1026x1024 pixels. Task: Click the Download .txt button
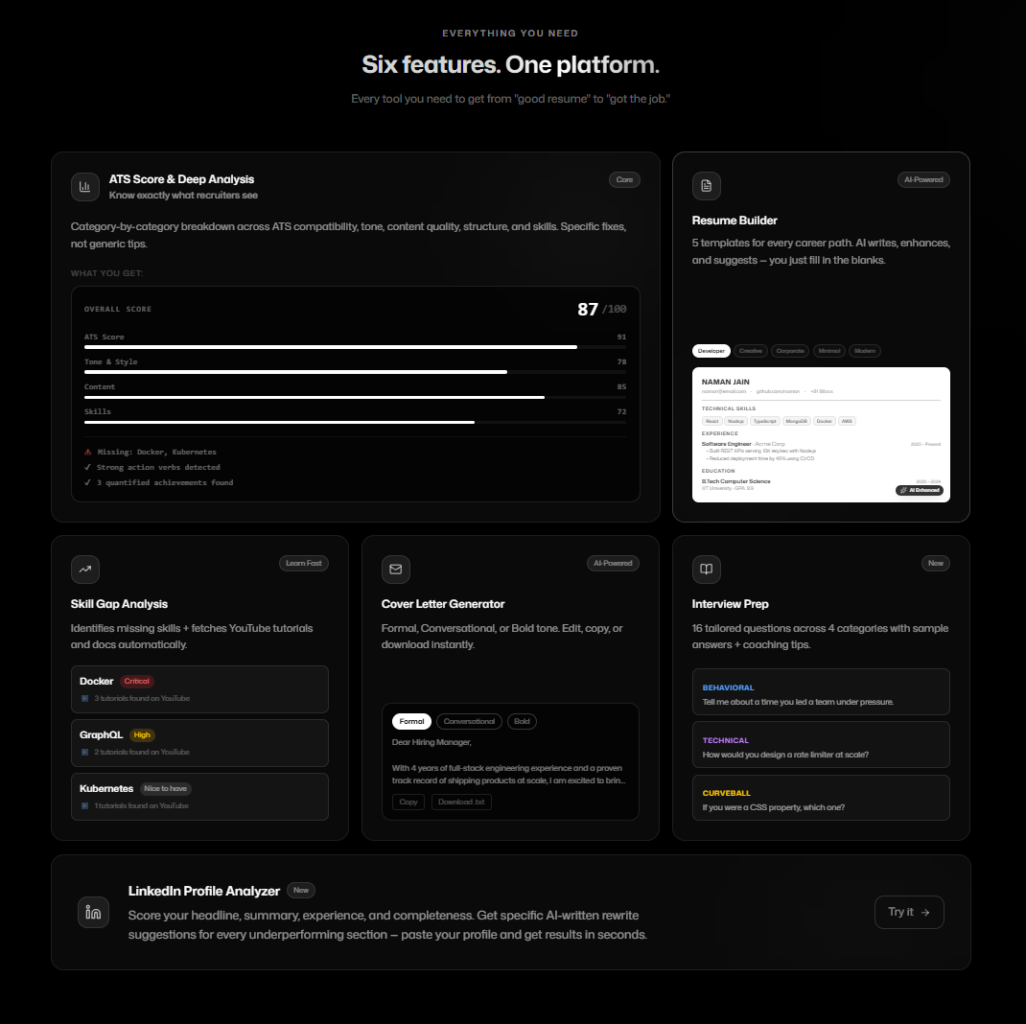[x=461, y=803]
